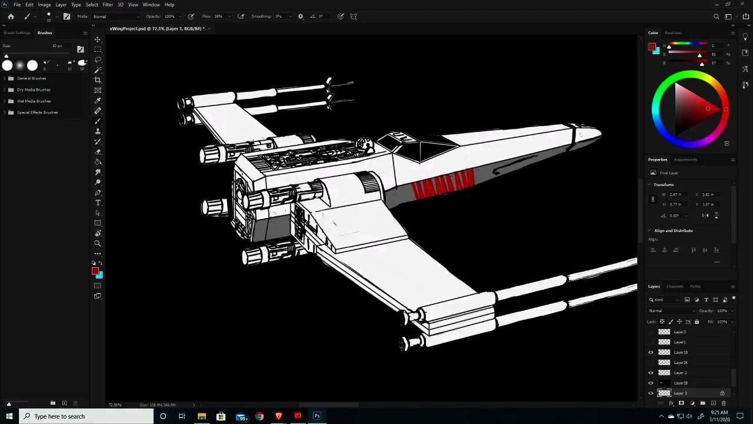Select the Hand tool
753x424 pixels.
click(98, 233)
